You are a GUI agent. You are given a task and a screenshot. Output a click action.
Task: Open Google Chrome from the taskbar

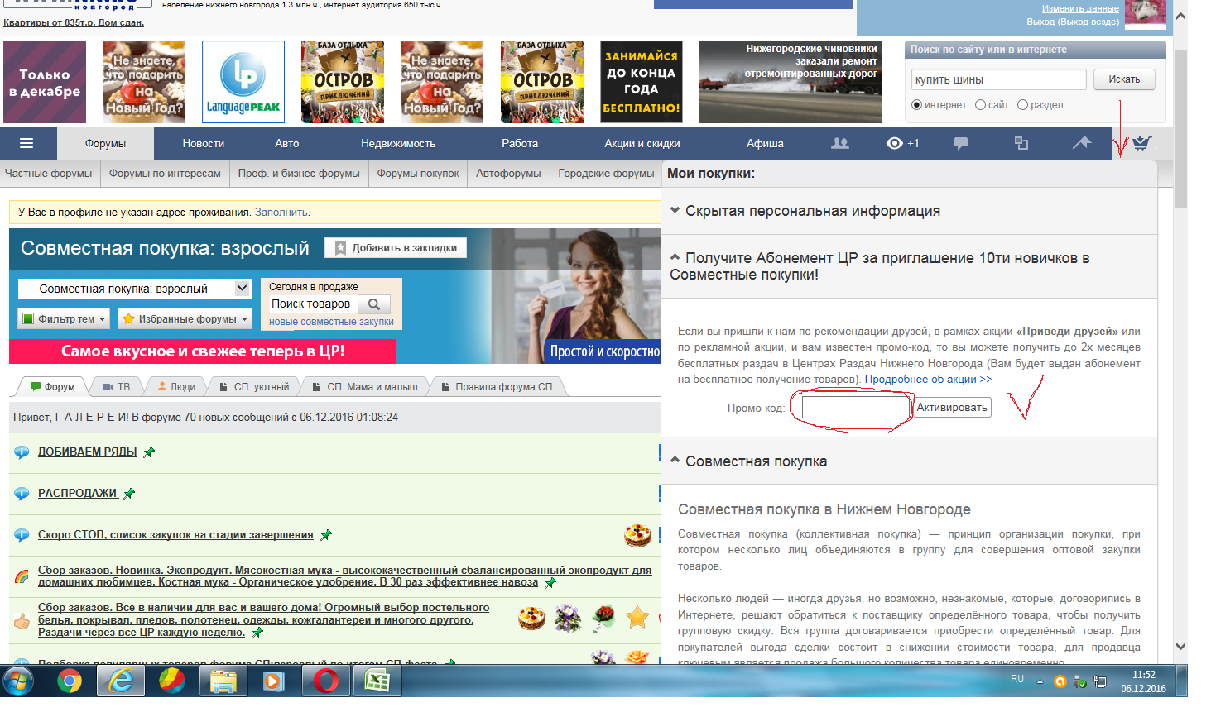70,681
